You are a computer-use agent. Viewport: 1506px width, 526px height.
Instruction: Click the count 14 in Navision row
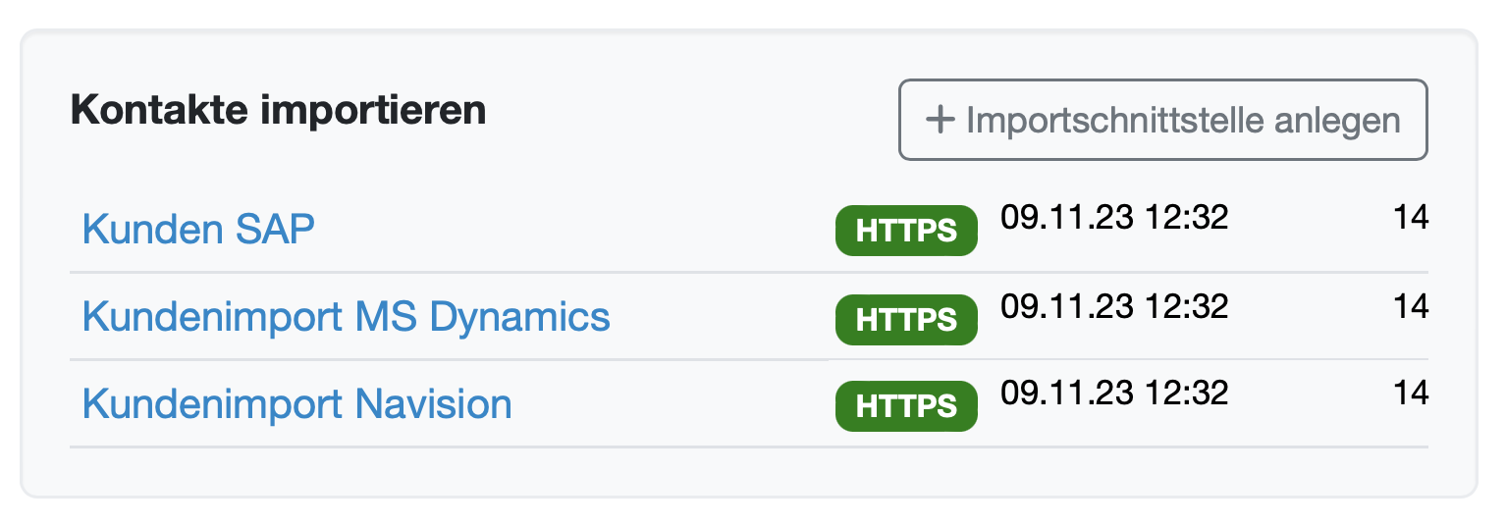point(1411,394)
